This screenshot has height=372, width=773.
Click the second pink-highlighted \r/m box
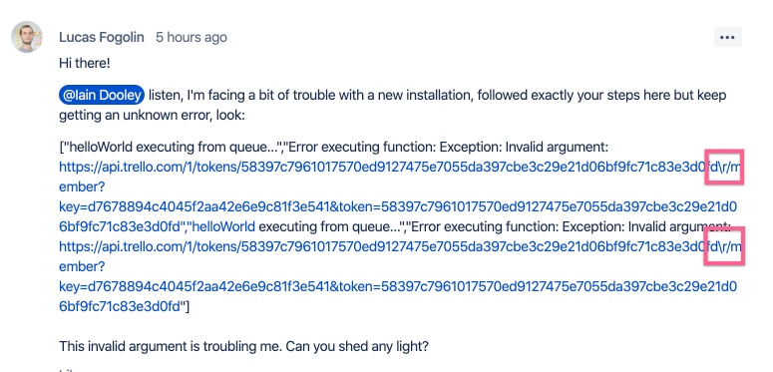(x=724, y=246)
